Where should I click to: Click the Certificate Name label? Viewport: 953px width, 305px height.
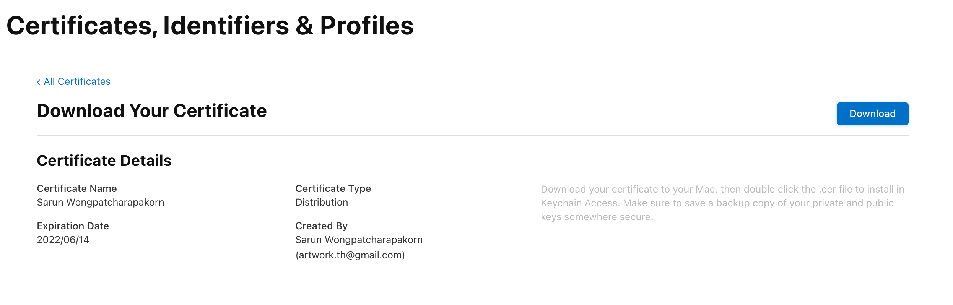coord(77,188)
